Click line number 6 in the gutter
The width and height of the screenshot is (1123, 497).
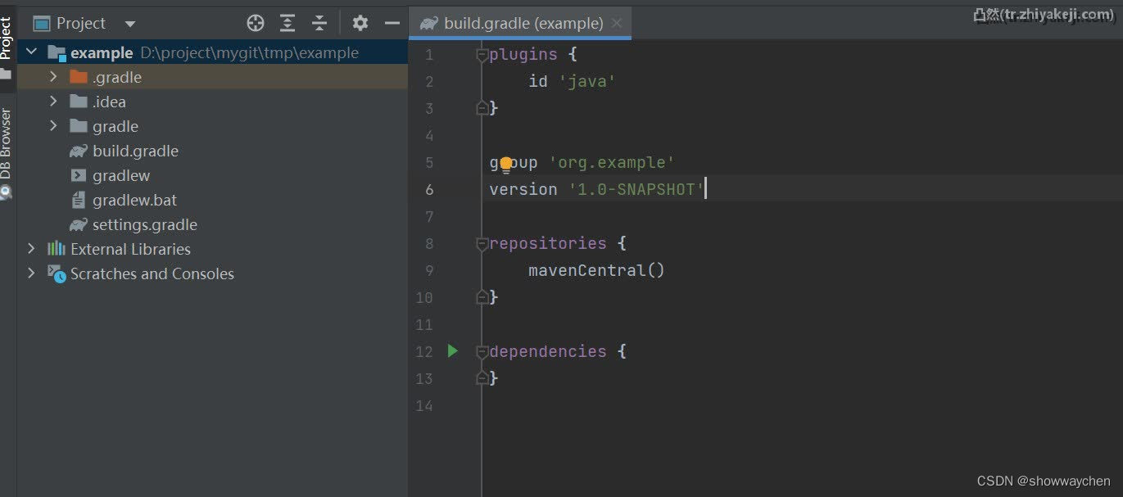(x=429, y=189)
